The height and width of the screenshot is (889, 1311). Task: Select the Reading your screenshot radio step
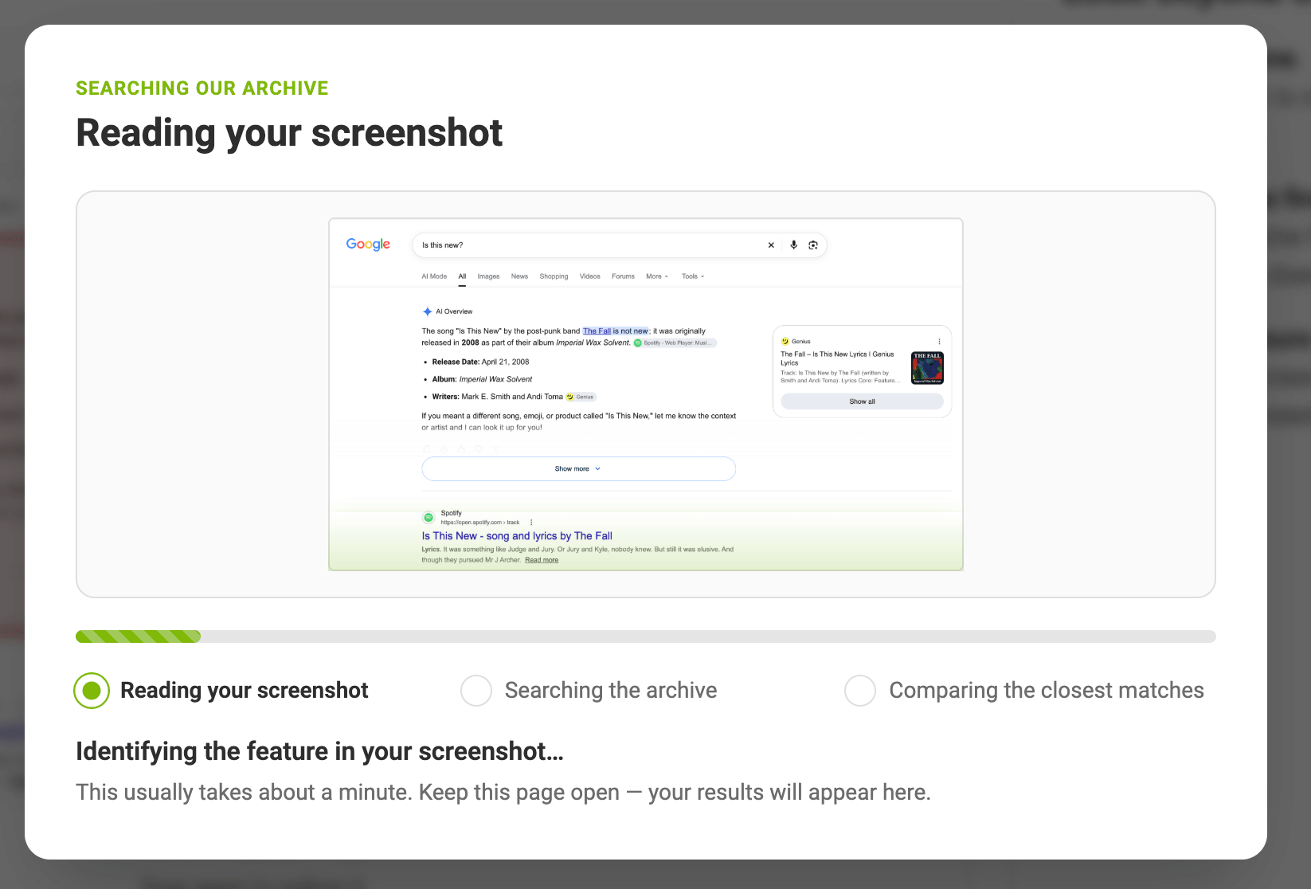(x=92, y=691)
